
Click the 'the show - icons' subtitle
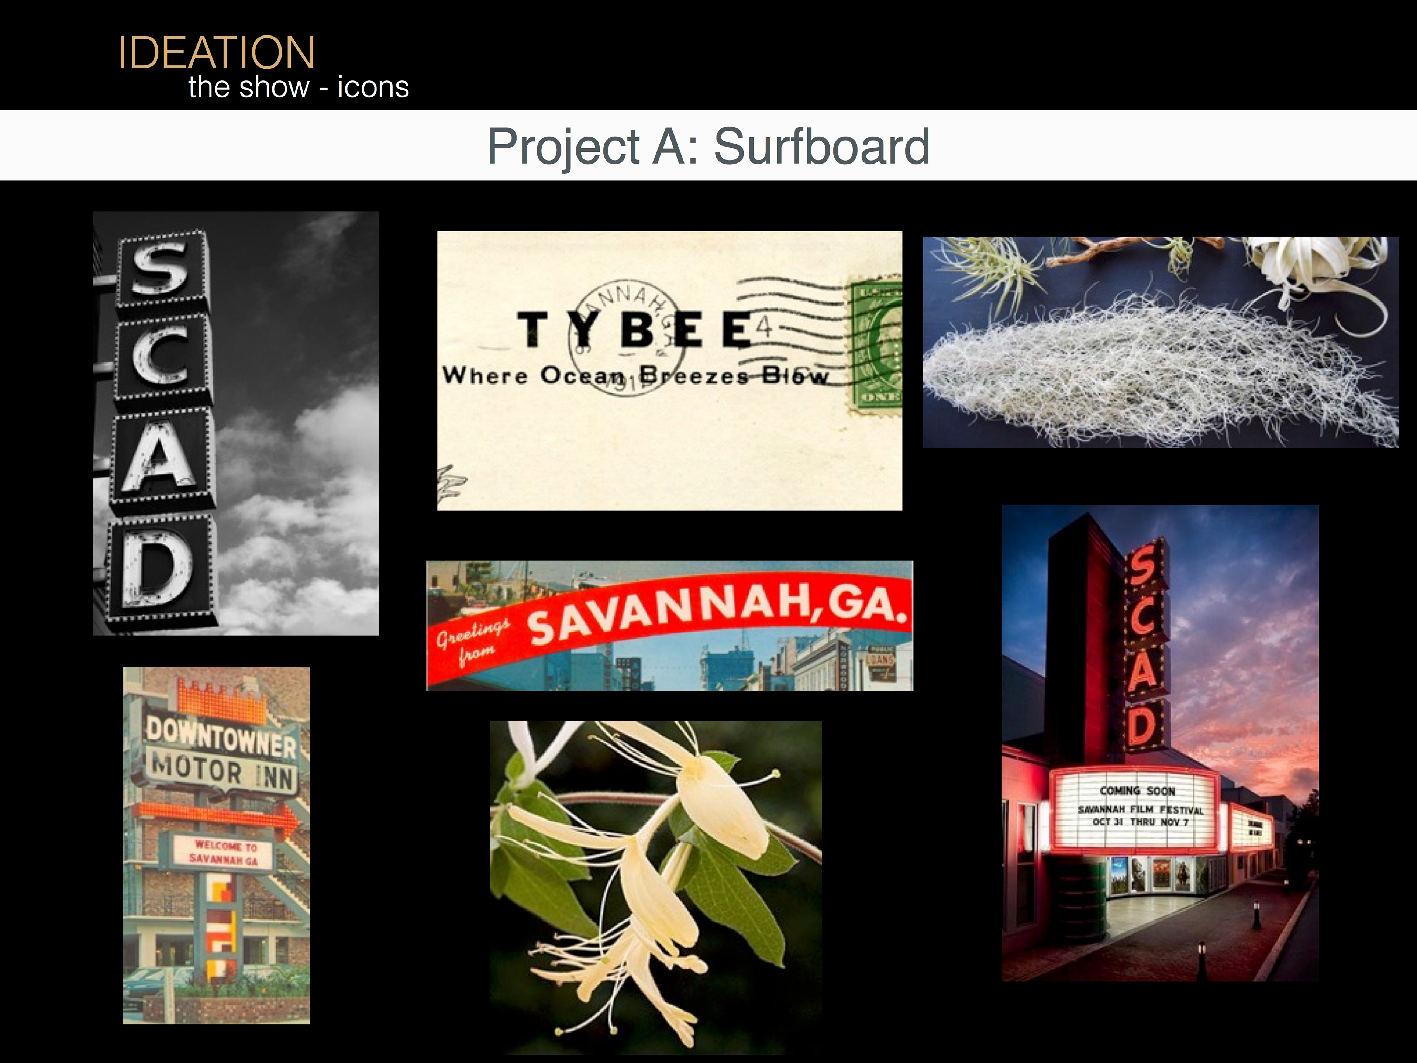tap(299, 87)
